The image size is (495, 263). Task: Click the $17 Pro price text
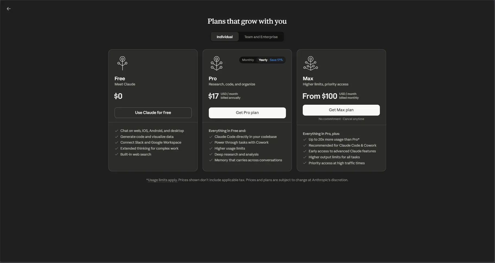coord(213,96)
